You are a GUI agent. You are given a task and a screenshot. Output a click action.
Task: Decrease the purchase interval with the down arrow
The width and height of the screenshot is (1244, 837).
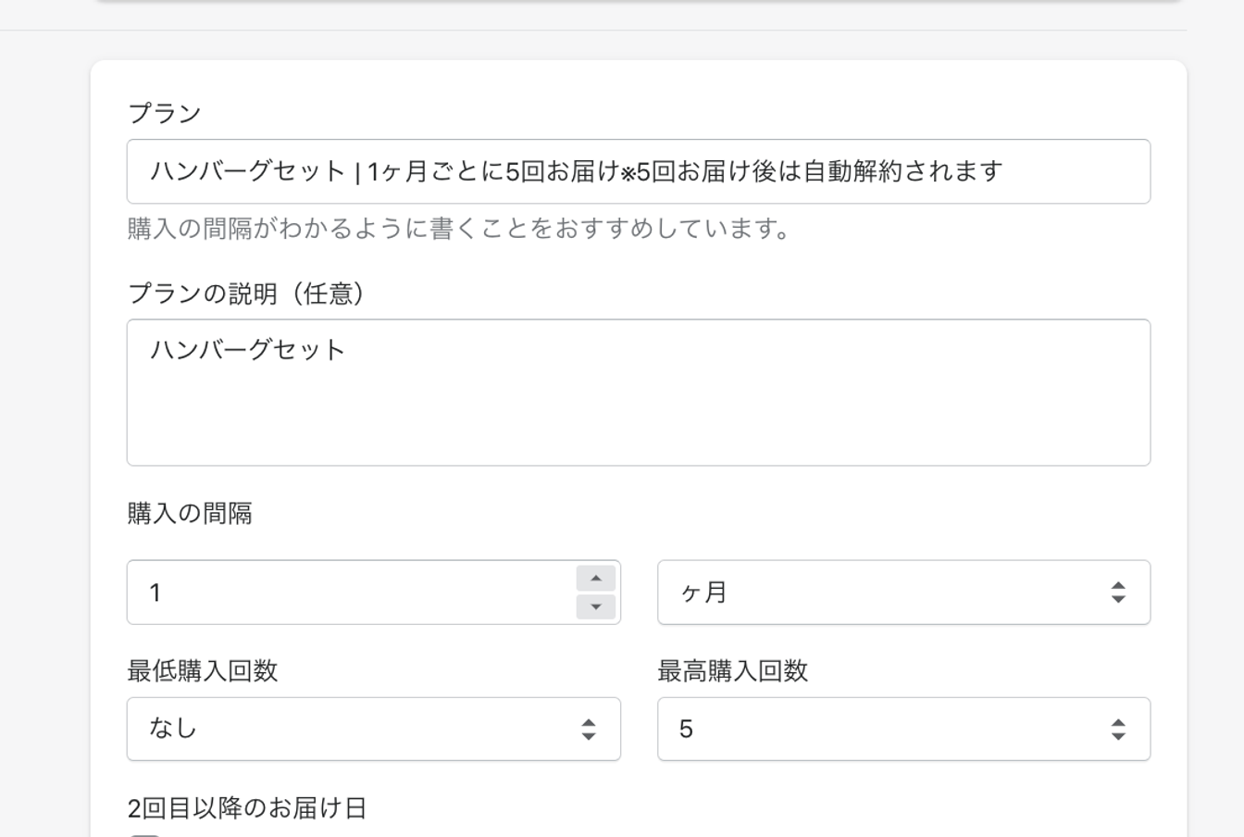[596, 606]
